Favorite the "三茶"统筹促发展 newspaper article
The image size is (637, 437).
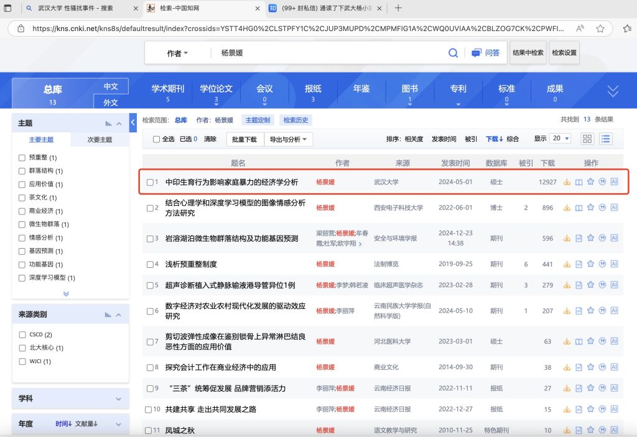pos(591,389)
